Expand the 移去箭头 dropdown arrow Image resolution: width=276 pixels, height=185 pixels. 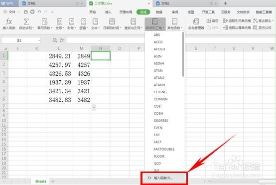(x=273, y=21)
